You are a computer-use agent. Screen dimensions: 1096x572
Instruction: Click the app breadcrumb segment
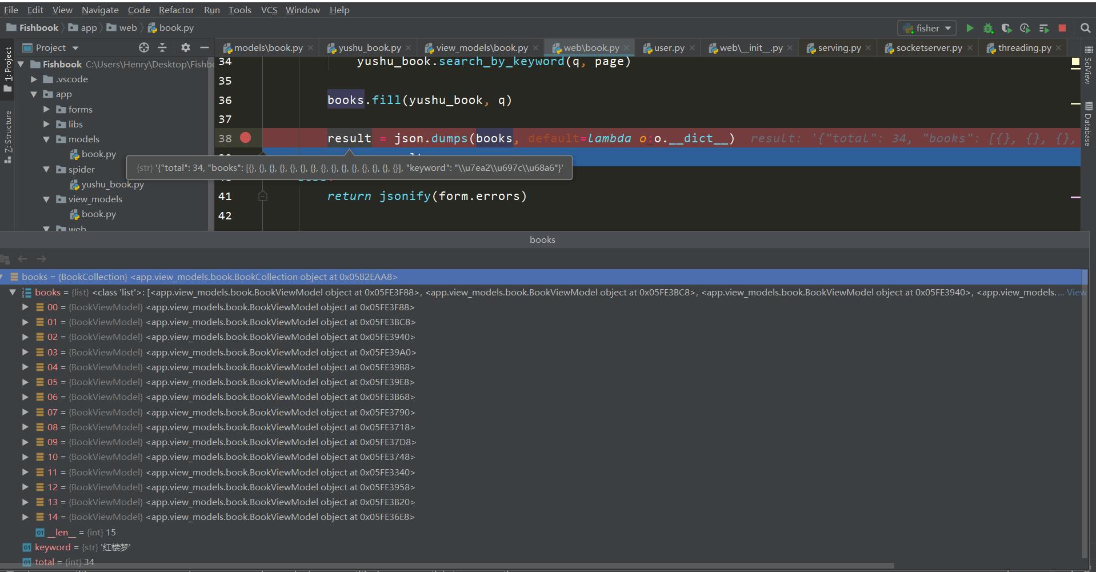[82, 27]
